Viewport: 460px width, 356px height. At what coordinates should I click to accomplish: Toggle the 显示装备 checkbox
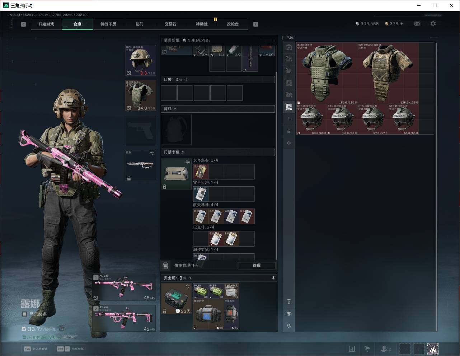click(x=24, y=314)
